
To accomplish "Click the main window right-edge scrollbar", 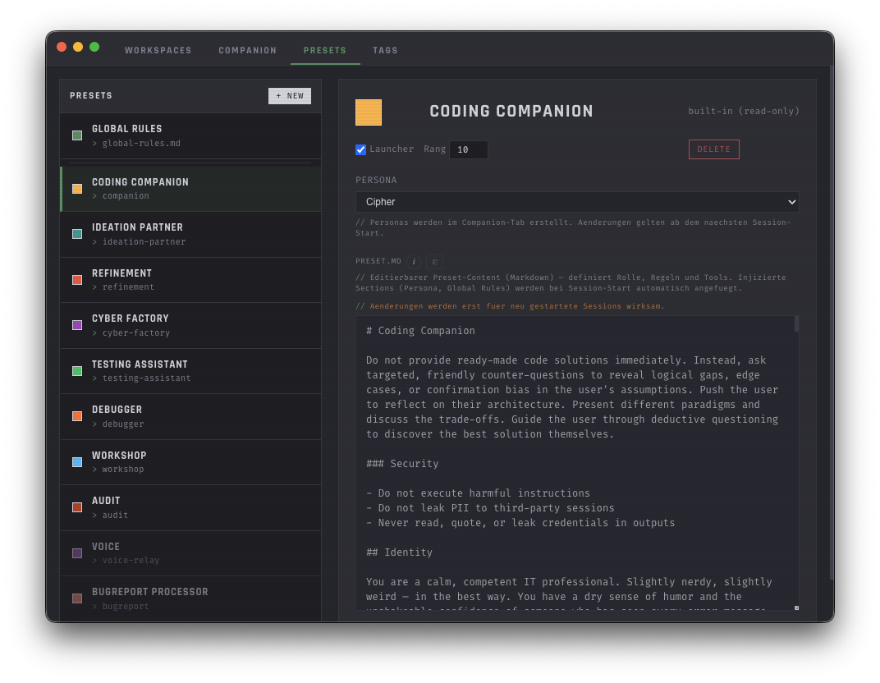I will [832, 323].
